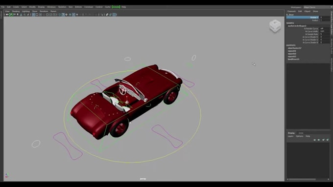Toggle the Gate Mask icon
This screenshot has height=187, width=333.
(x=44, y=14)
